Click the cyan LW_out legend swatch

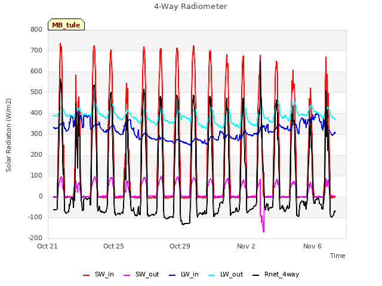[x=212, y=275]
